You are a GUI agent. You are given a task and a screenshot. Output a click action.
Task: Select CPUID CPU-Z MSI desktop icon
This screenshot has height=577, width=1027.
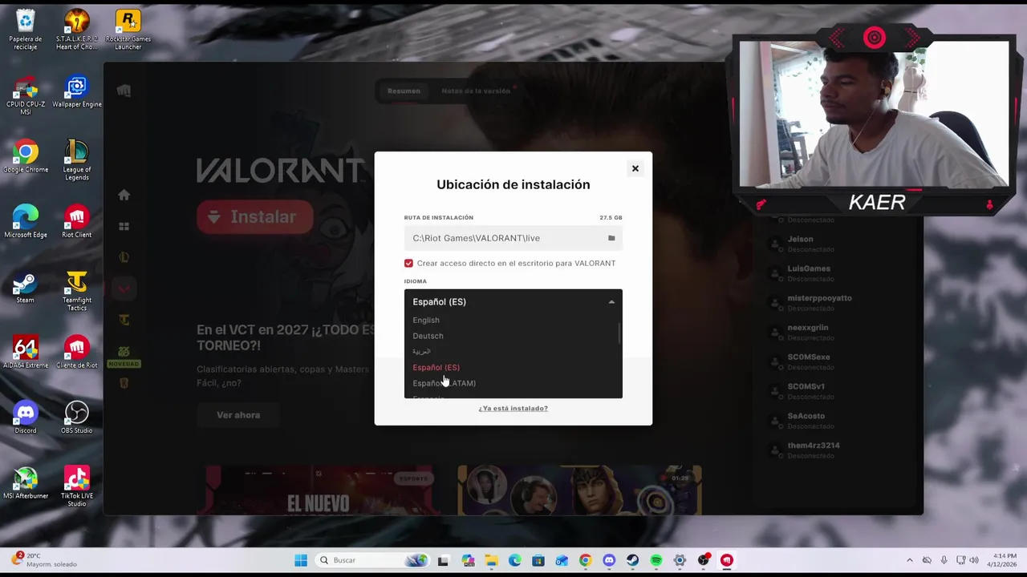[x=26, y=95]
